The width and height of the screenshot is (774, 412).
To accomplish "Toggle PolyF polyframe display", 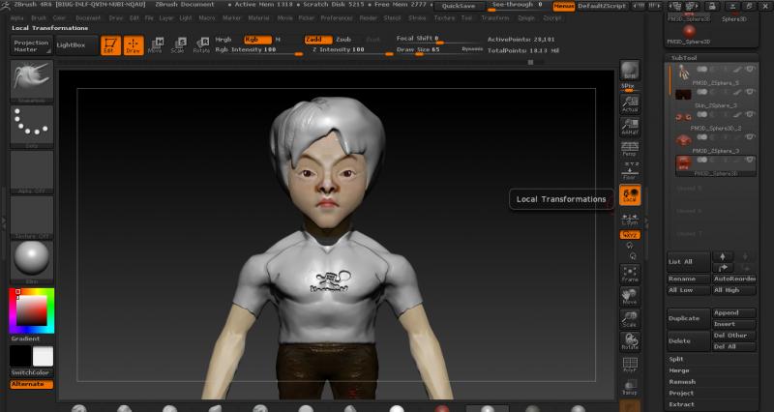I will pos(630,365).
